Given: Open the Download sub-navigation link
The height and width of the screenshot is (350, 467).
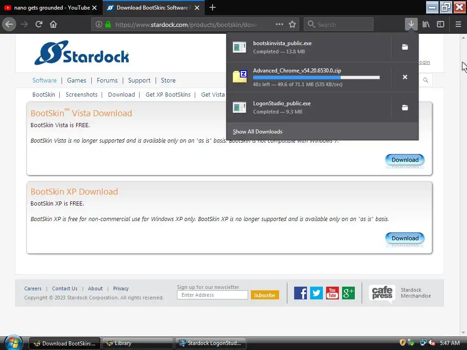Looking at the screenshot, I should click(x=121, y=95).
